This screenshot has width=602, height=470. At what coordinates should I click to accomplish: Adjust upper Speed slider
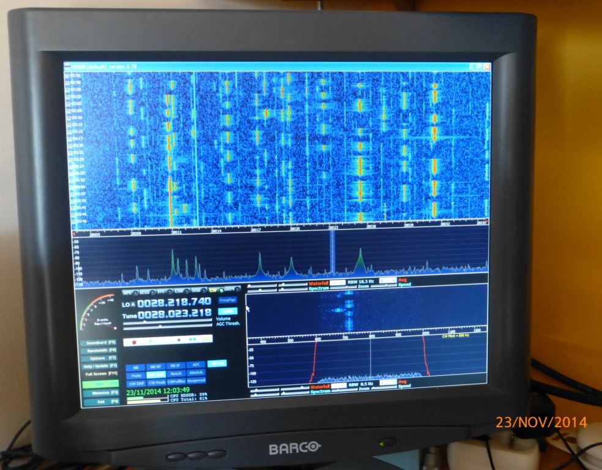click(383, 285)
